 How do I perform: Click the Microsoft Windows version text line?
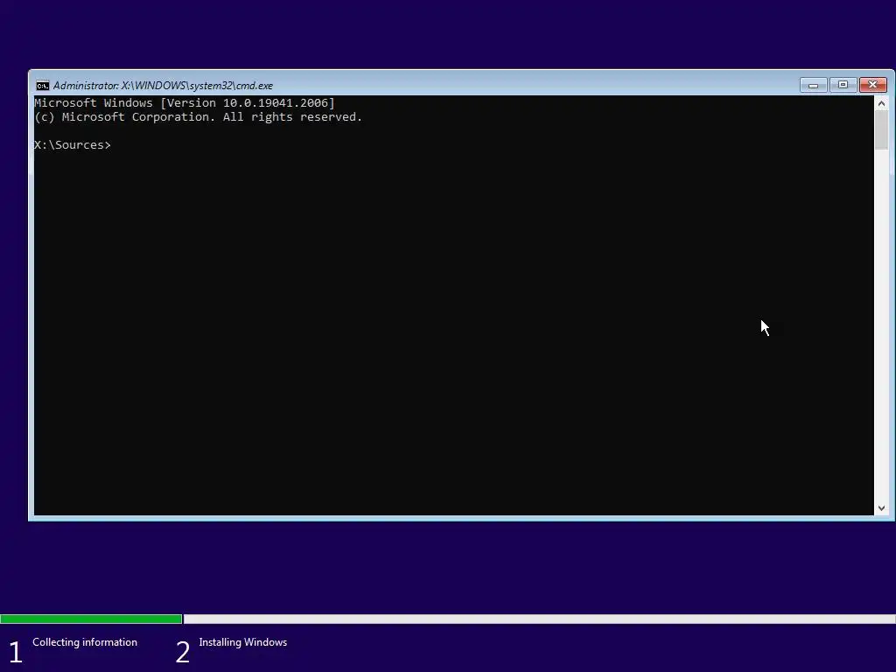185,103
